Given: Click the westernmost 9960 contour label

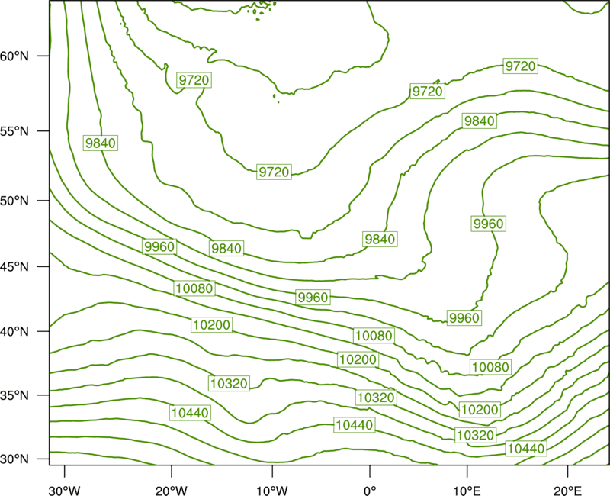Looking at the screenshot, I should tap(160, 246).
